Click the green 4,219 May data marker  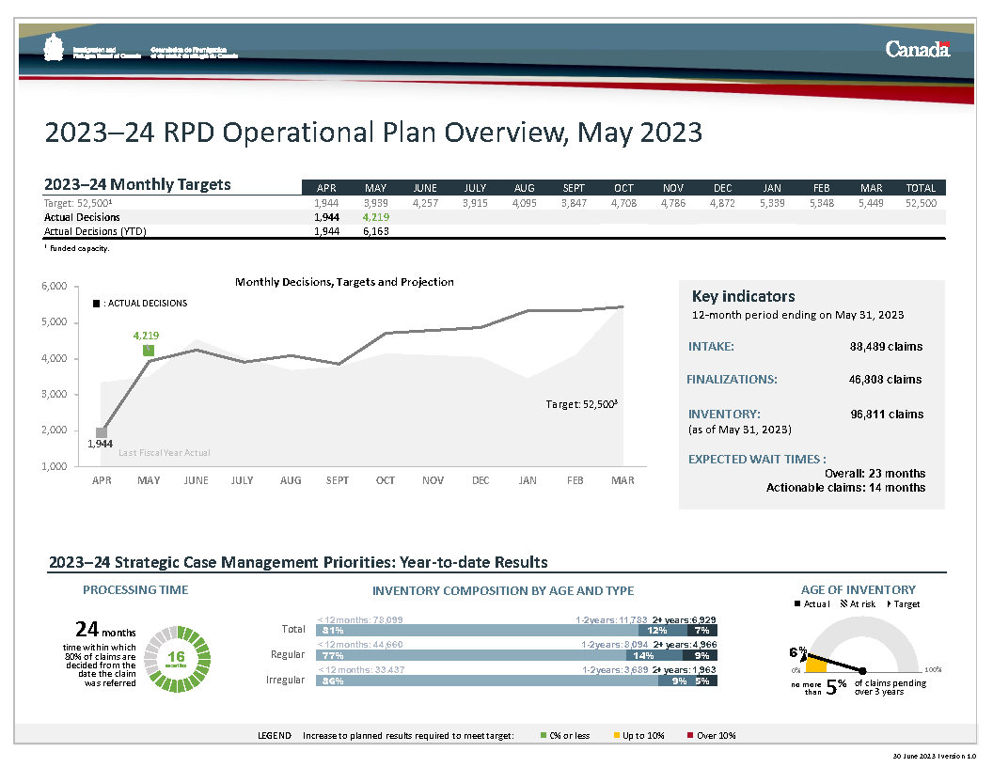149,350
